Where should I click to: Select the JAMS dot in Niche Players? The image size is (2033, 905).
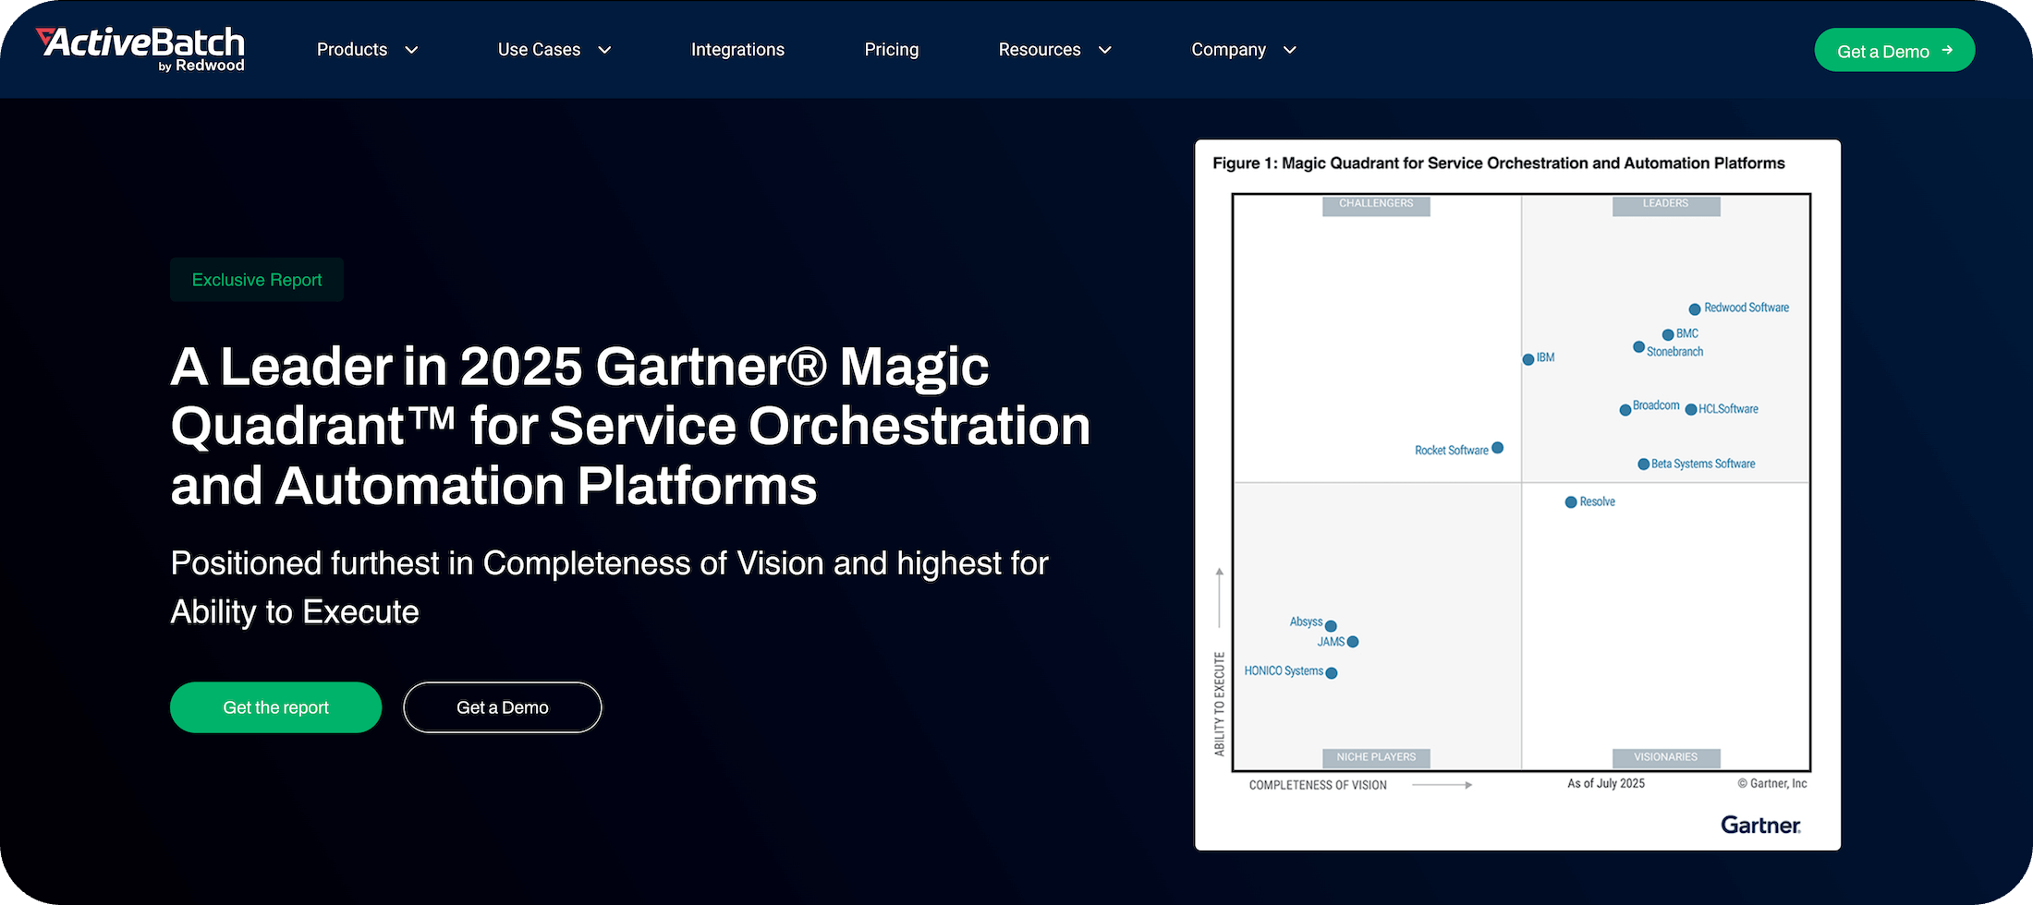click(1353, 641)
